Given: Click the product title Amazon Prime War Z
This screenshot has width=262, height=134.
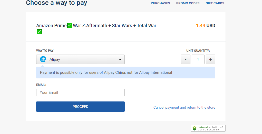Looking at the screenshot, I should click(x=96, y=26).
